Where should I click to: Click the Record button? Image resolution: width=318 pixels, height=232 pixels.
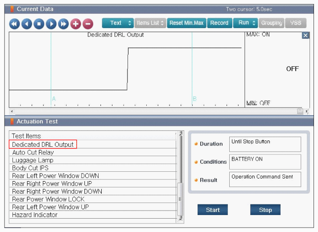(x=219, y=23)
